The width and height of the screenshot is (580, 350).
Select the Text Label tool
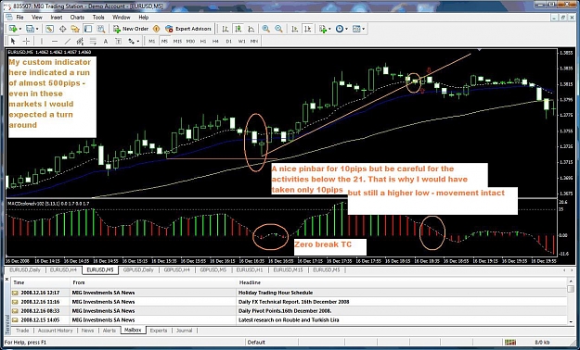[119, 42]
